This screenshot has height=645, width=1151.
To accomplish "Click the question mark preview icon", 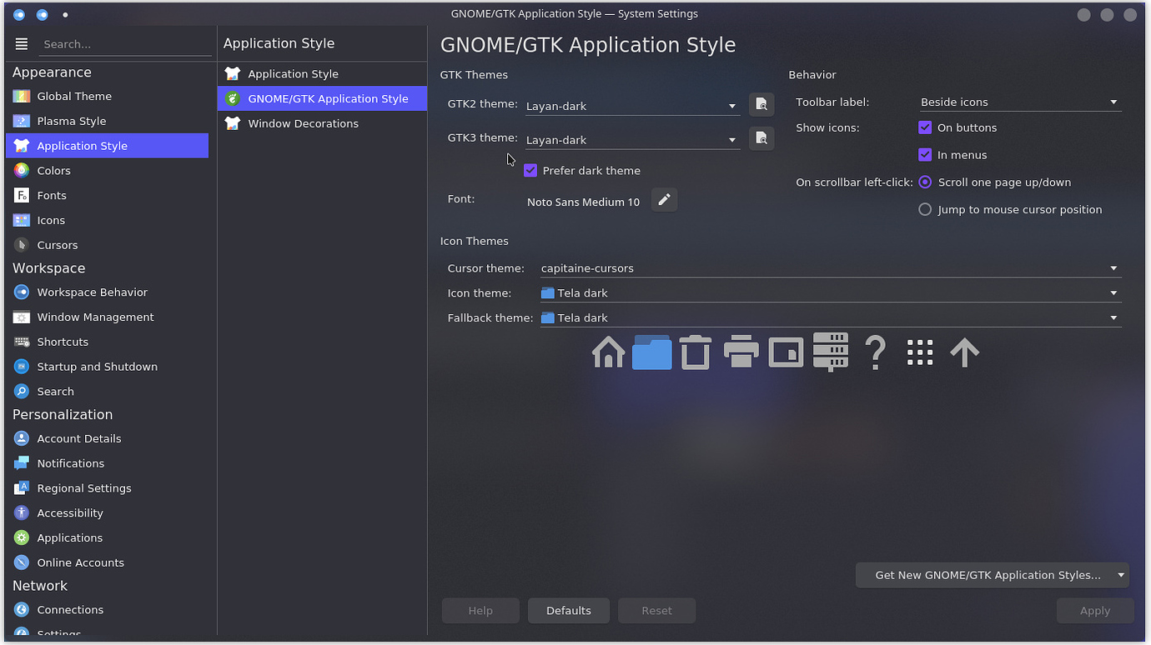I will point(875,352).
